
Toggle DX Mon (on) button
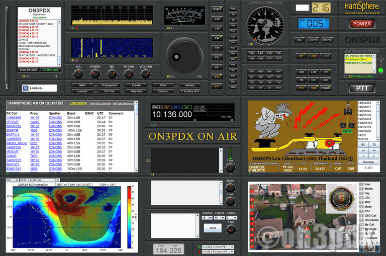(x=50, y=70)
